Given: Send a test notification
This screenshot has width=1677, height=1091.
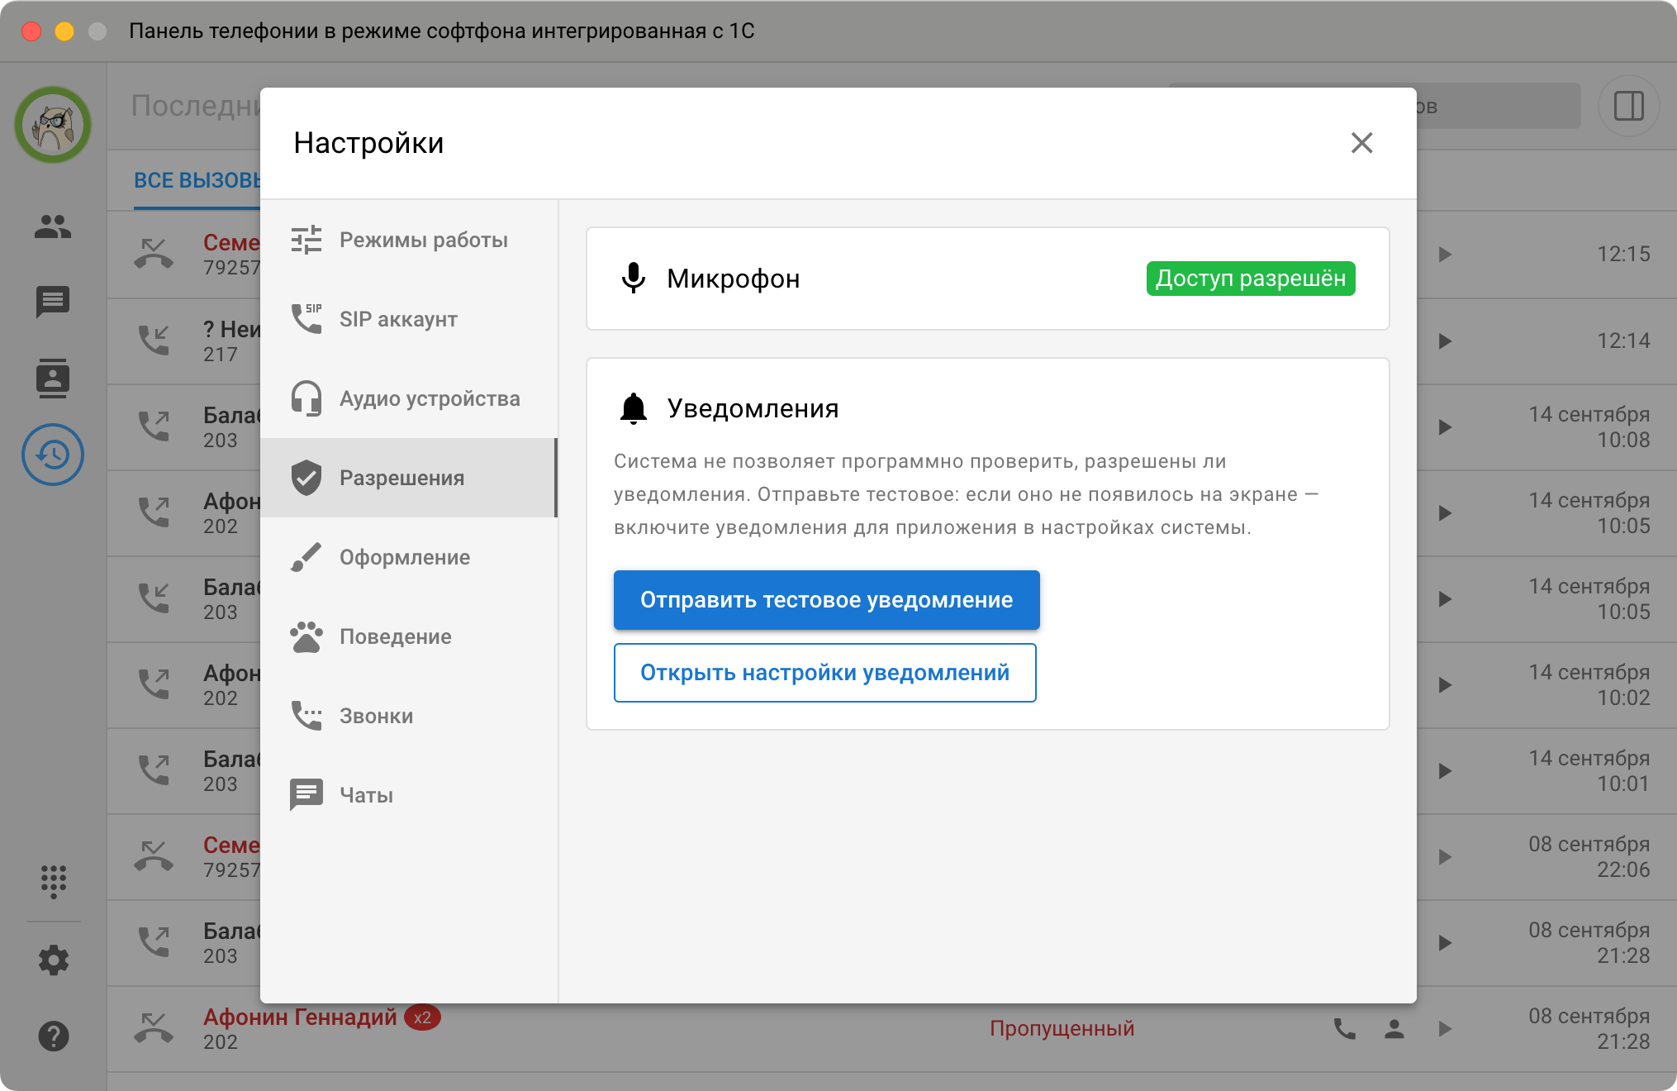Looking at the screenshot, I should [x=826, y=600].
